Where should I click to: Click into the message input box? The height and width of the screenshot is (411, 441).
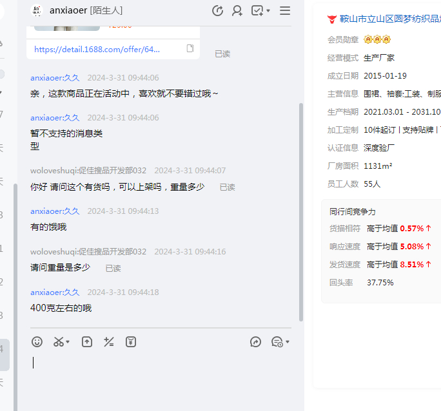pos(161,374)
